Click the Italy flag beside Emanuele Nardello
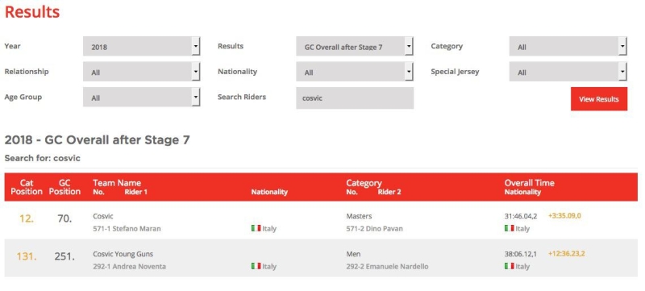 click(510, 266)
